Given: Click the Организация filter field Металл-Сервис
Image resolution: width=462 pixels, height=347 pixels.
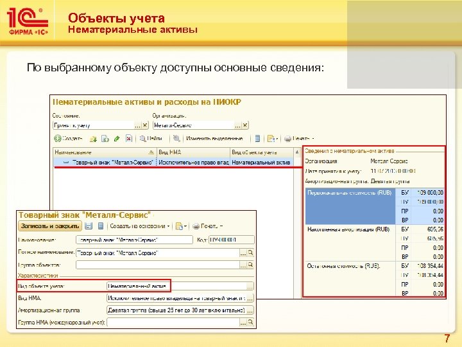Looking at the screenshot, I should coord(194,125).
